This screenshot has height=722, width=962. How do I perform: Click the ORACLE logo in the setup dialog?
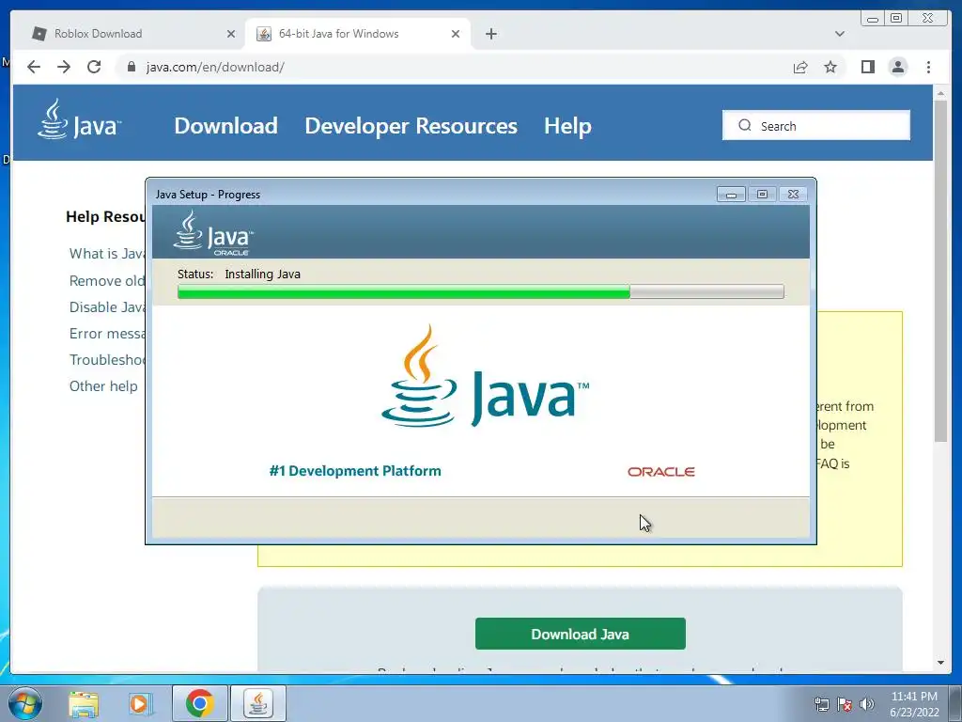(660, 472)
